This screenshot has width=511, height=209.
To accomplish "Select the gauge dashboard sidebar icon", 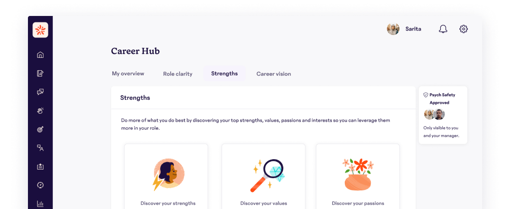I will tap(40, 185).
